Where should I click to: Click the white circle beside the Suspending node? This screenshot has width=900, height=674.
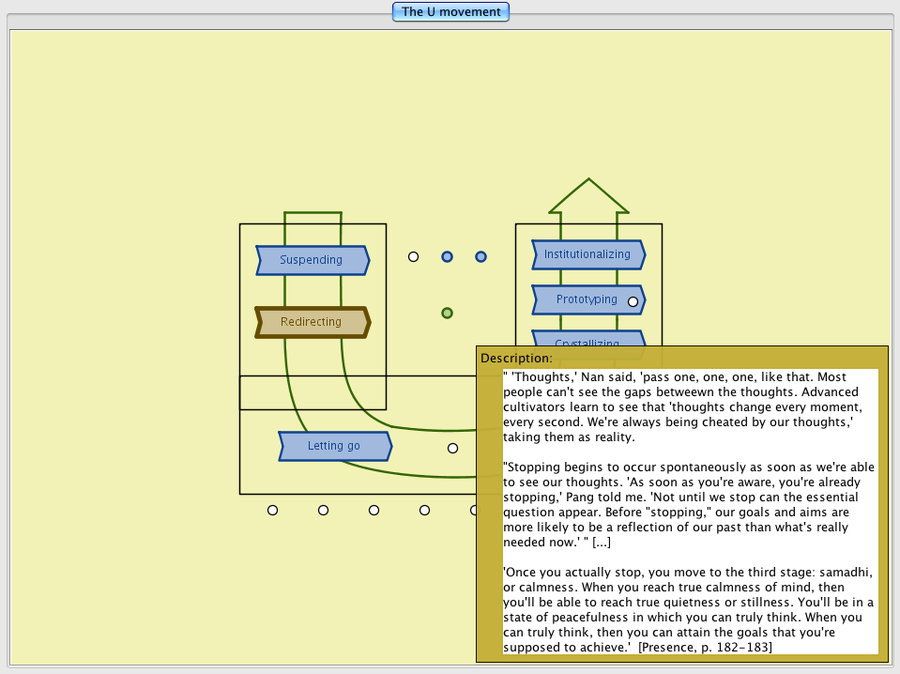(413, 256)
